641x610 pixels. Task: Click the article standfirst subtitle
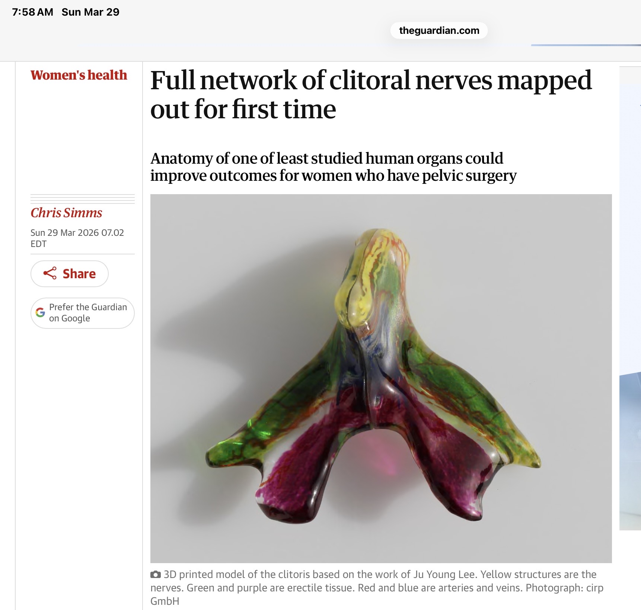[x=333, y=167]
